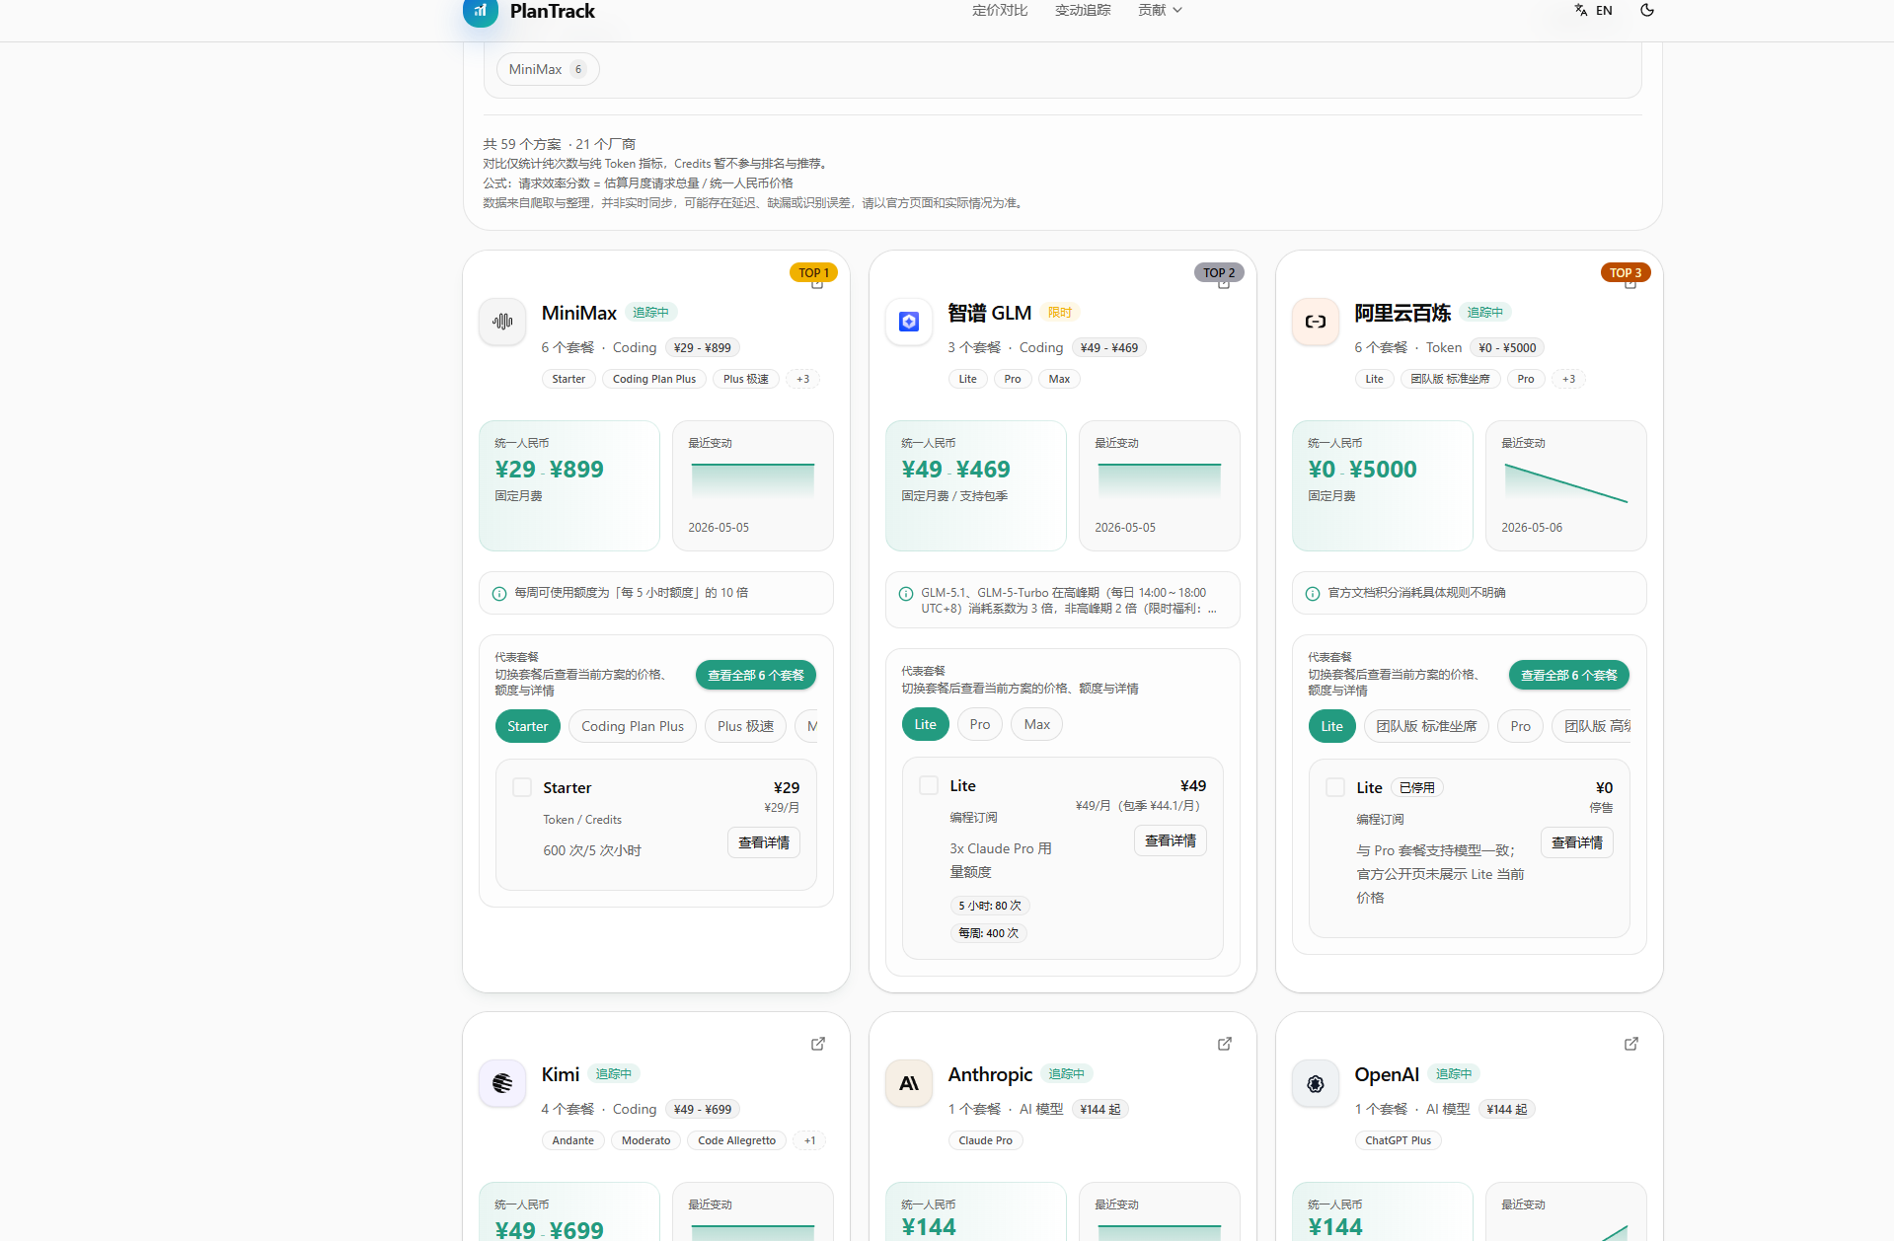Screen dimensions: 1894x1241
Task: Select the Max tab in 智谱 GLM
Action: click(x=1037, y=724)
